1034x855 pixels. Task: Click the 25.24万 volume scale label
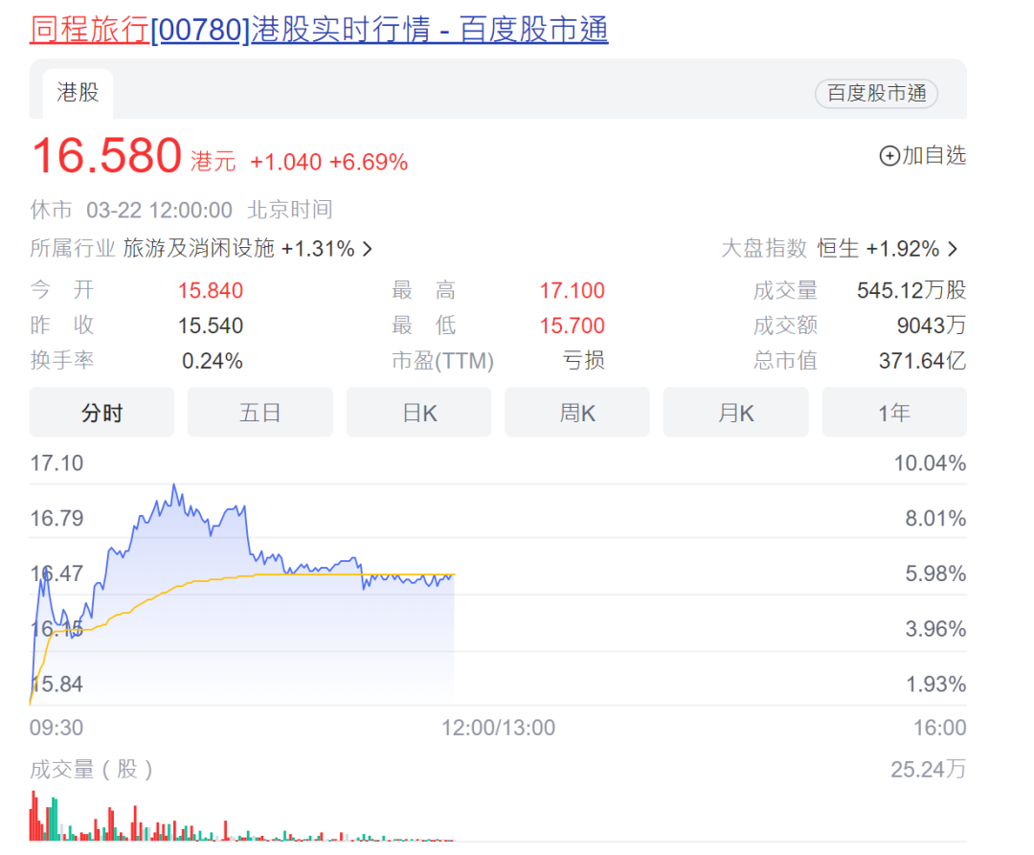pyautogui.click(x=929, y=769)
